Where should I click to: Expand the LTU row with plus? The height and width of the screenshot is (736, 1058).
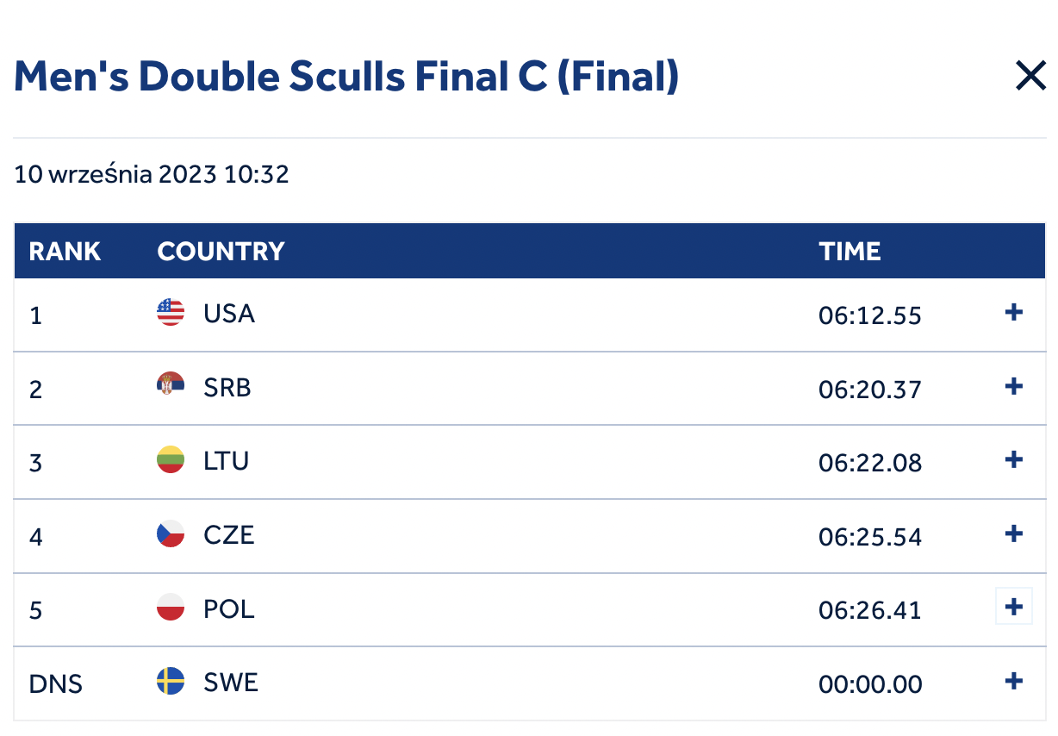click(1014, 459)
